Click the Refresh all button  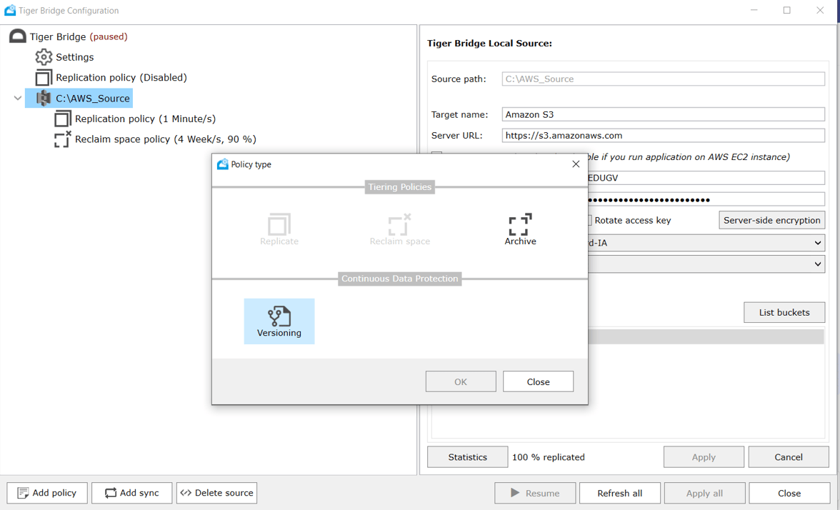tap(619, 493)
